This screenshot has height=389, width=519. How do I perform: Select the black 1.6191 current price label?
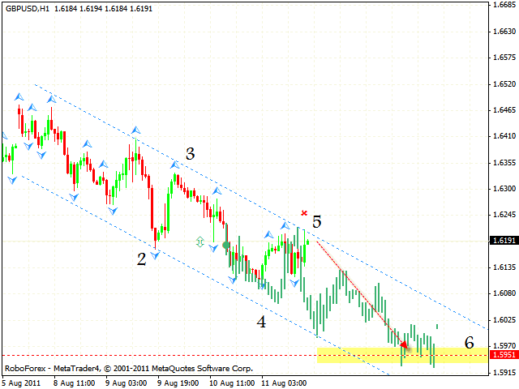coord(504,241)
